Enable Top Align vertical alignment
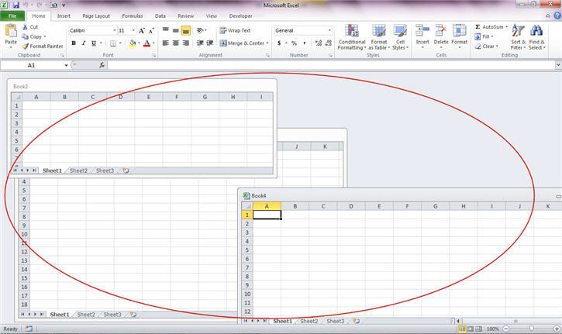562x334 pixels. (x=166, y=30)
